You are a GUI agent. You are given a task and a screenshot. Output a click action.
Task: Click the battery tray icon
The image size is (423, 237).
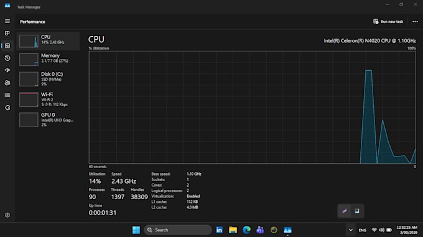tap(389, 230)
